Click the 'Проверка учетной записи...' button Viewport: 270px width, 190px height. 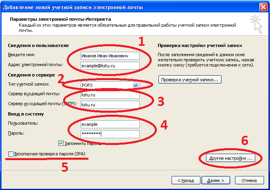pyautogui.click(x=190, y=79)
